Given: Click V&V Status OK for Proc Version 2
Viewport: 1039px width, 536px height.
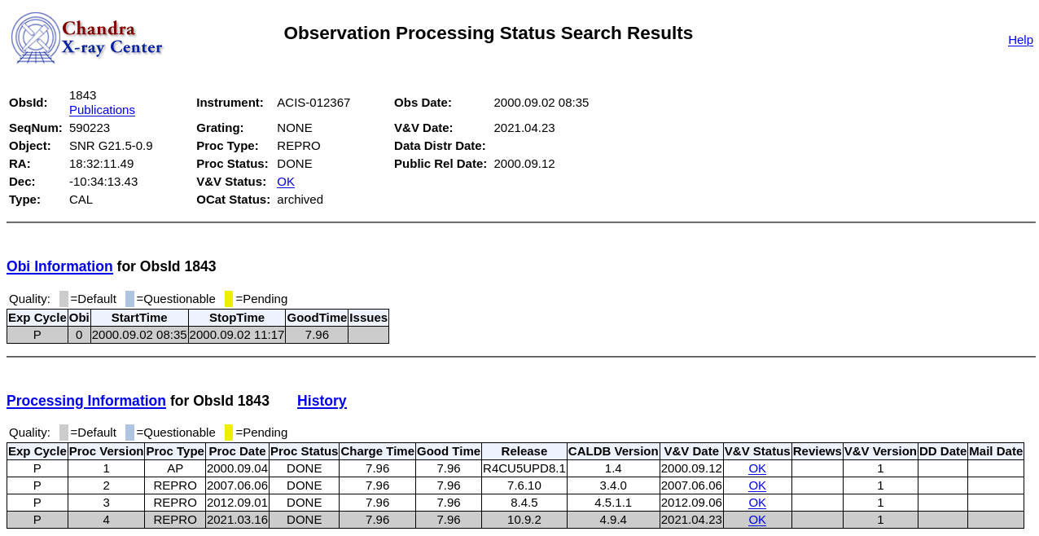Looking at the screenshot, I should click(756, 485).
